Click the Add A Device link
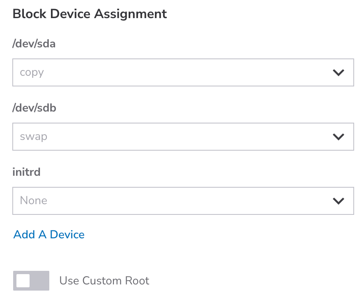 [x=49, y=235]
